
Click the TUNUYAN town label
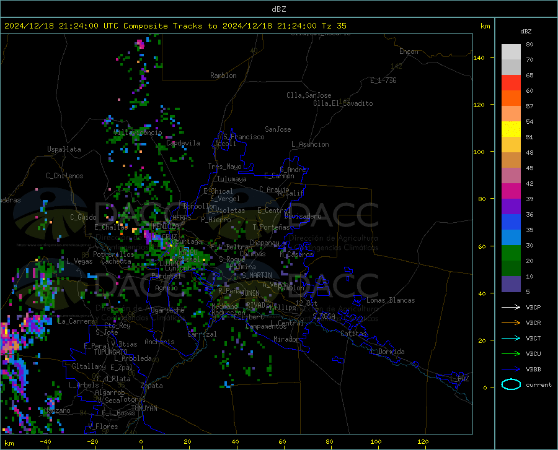click(144, 409)
